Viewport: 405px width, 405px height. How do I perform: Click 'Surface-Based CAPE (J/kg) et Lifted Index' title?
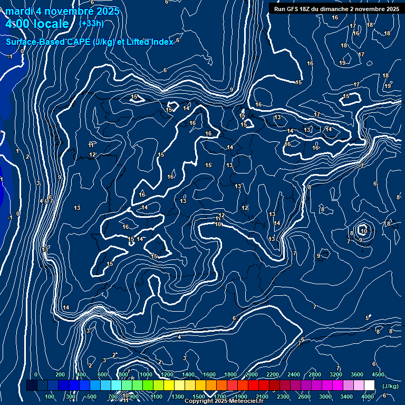[x=89, y=42]
